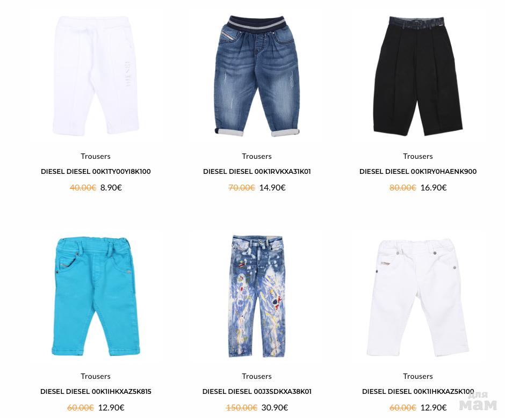Open the white sweatpants product image
The width and height of the screenshot is (505, 418).
[x=96, y=76]
